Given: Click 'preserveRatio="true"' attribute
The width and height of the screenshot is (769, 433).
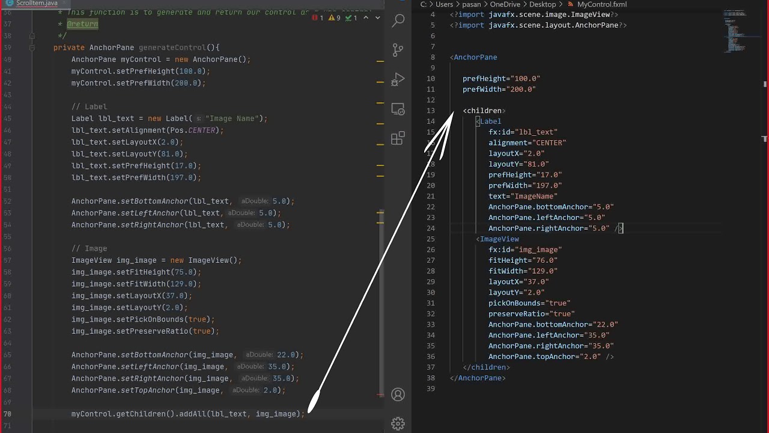Looking at the screenshot, I should [x=531, y=314].
